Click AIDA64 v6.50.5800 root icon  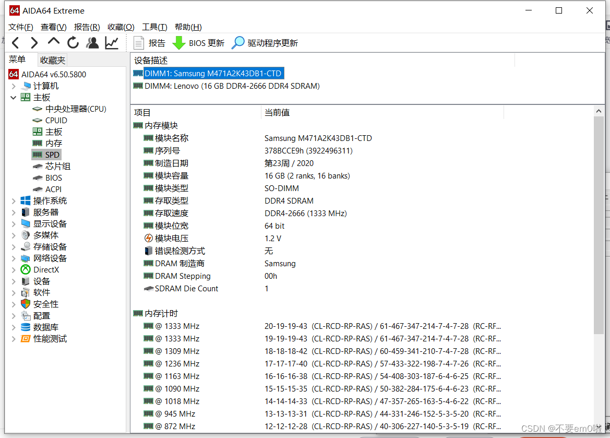pos(14,74)
